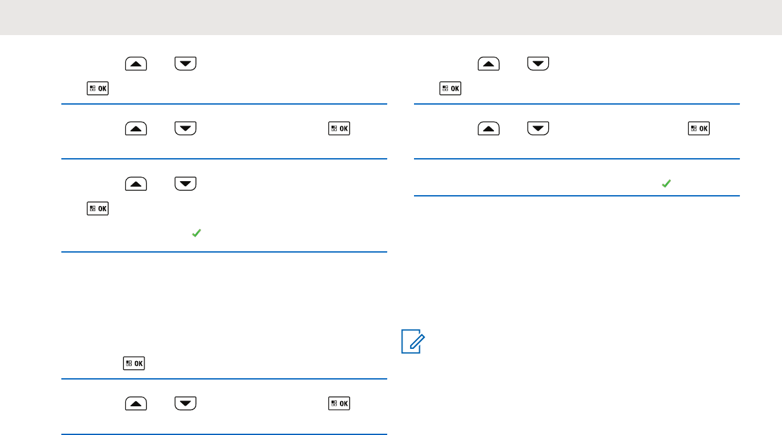Click the up arrow in the left column's second step
The image size is (782, 435).
pyautogui.click(x=136, y=129)
